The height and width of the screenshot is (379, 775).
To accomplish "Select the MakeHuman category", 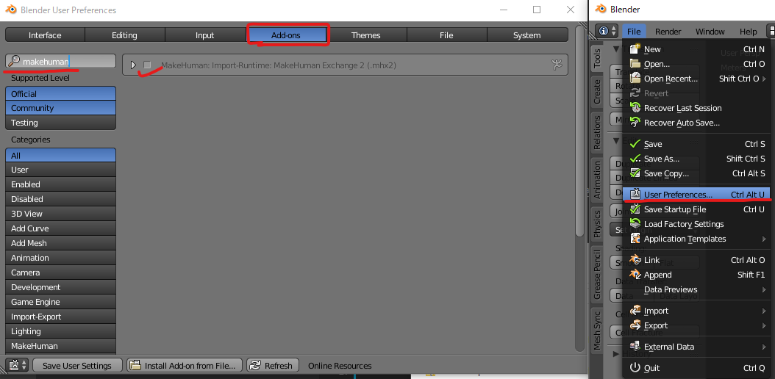I will 61,346.
